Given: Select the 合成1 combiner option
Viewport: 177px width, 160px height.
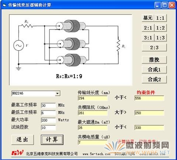Looking at the screenshot, I should coord(154,70).
